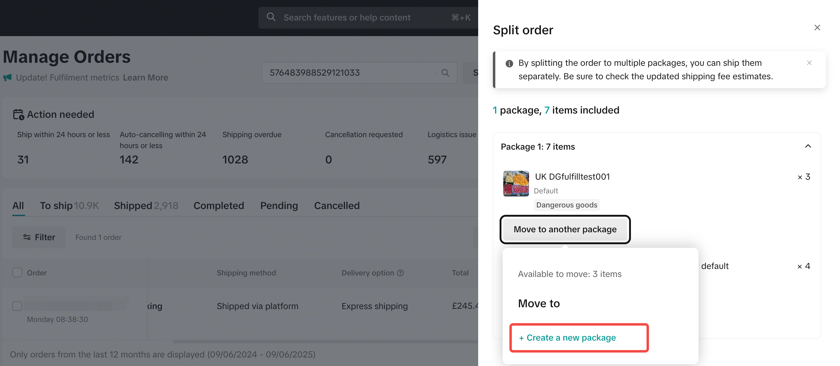Click the megaphone update announcement icon

[7, 77]
